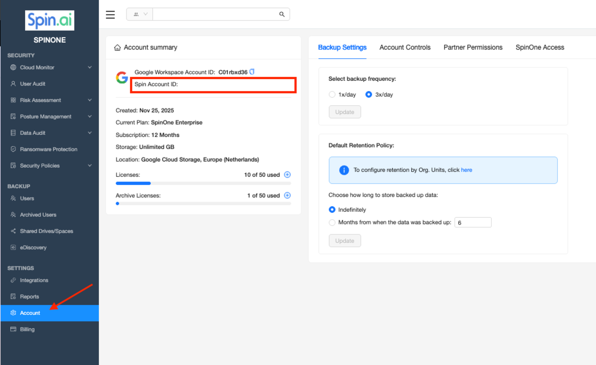Click the Archive Licenses progress bar
The height and width of the screenshot is (365, 596).
pyautogui.click(x=203, y=204)
